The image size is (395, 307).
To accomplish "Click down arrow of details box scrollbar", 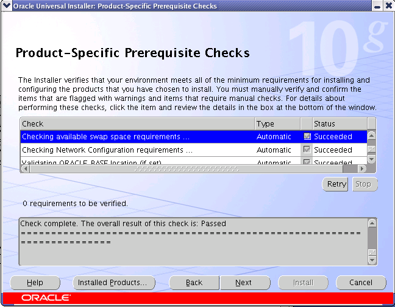I will 372,260.
